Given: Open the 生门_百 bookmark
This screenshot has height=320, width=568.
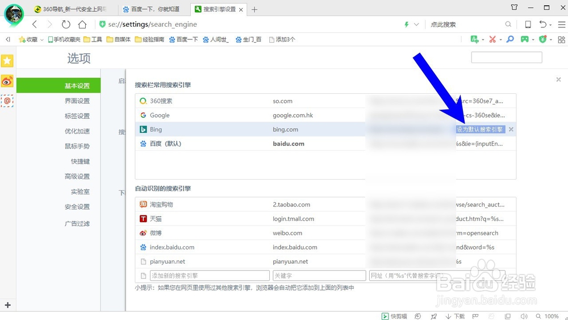Looking at the screenshot, I should tap(249, 39).
